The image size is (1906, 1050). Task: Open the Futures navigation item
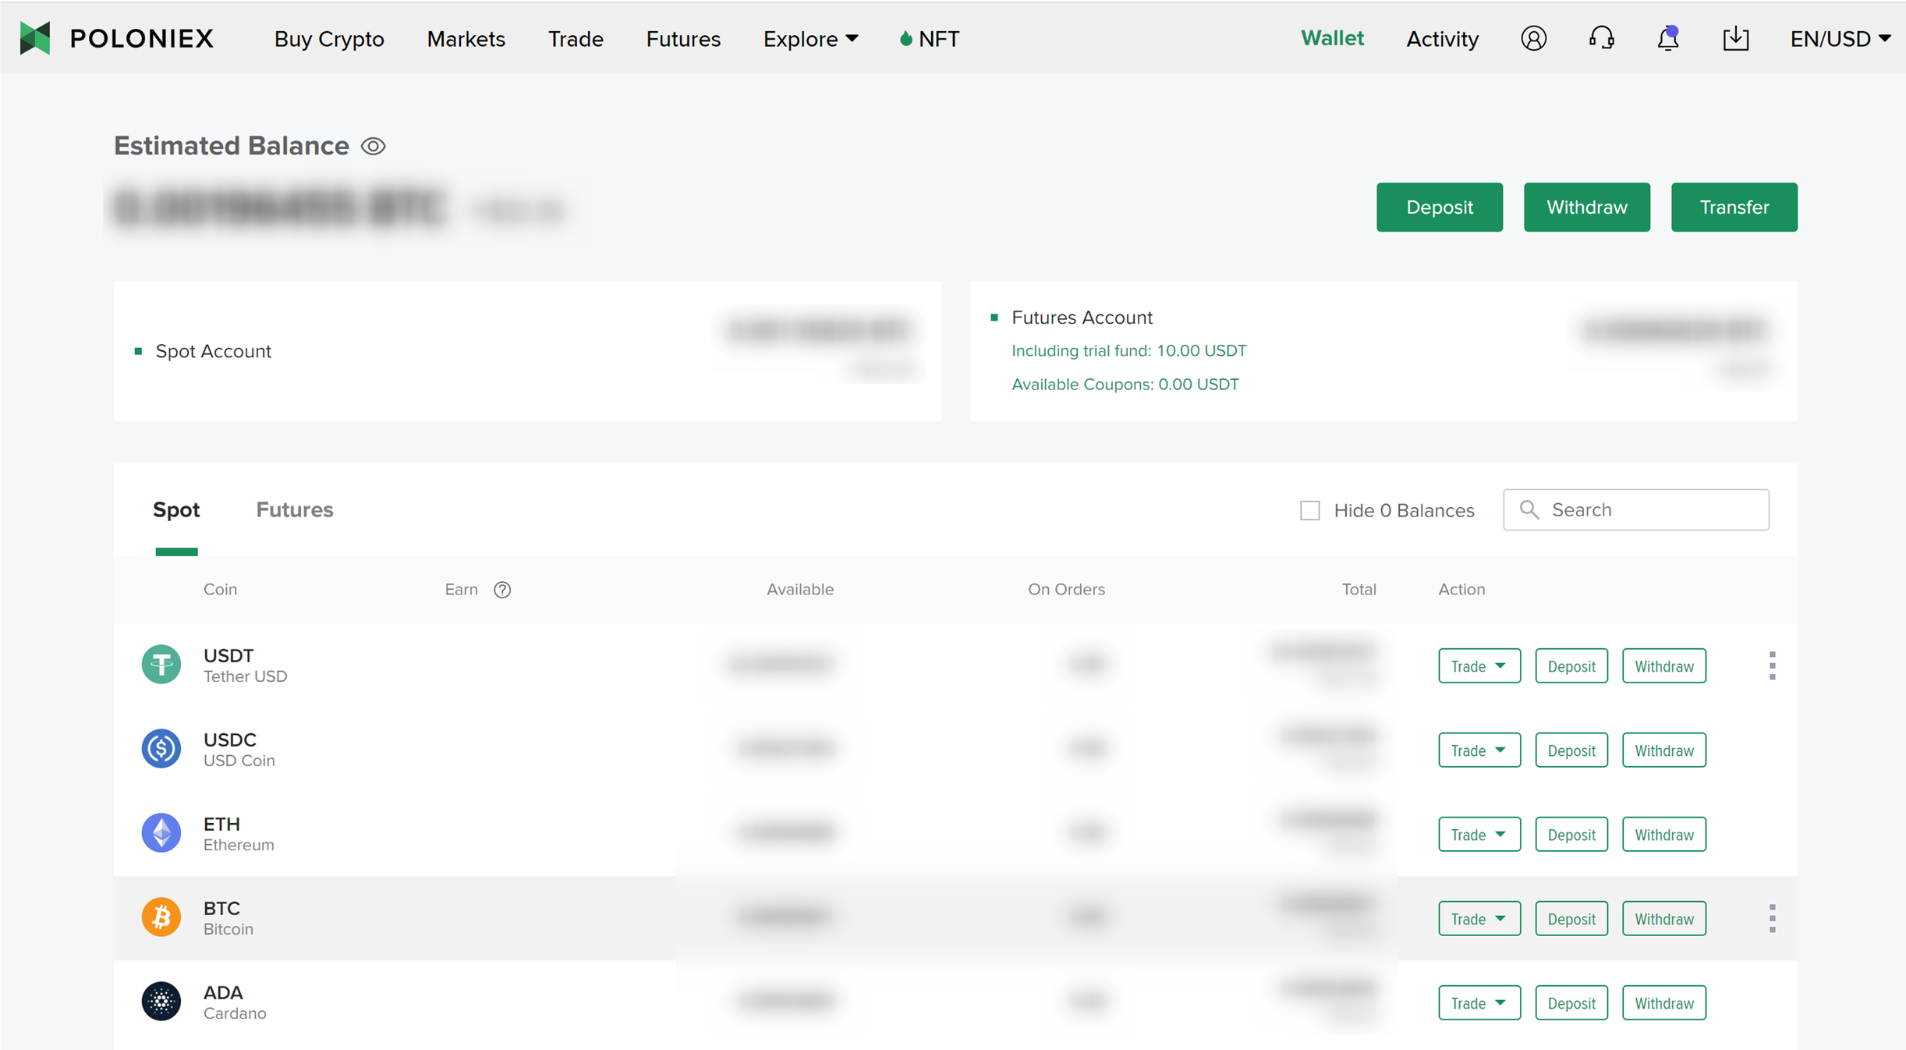[x=683, y=38]
